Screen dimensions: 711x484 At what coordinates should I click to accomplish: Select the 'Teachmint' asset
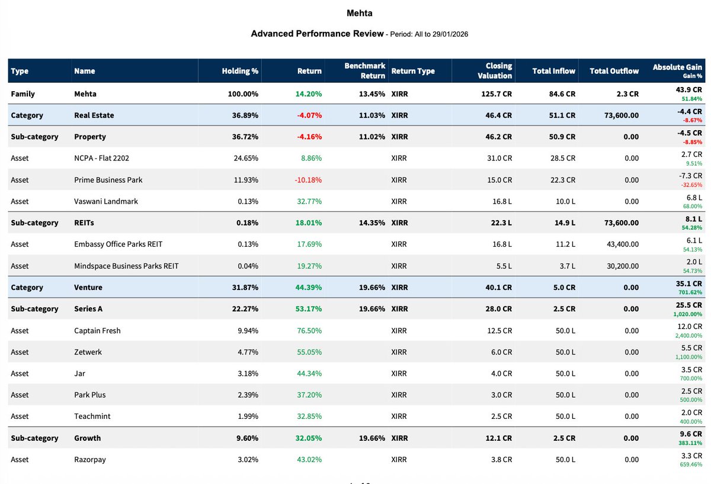[x=92, y=416]
